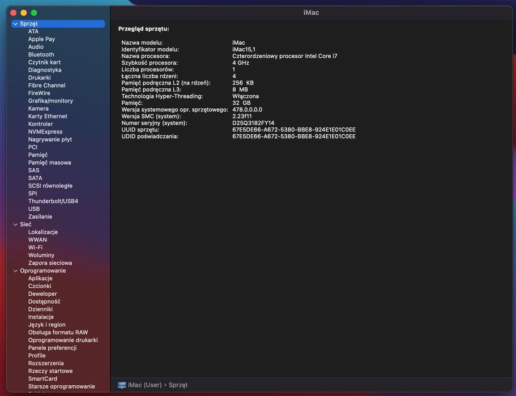This screenshot has height=396, width=516.
Task: Open Grafika/monitory in the sidebar
Action: (x=50, y=101)
